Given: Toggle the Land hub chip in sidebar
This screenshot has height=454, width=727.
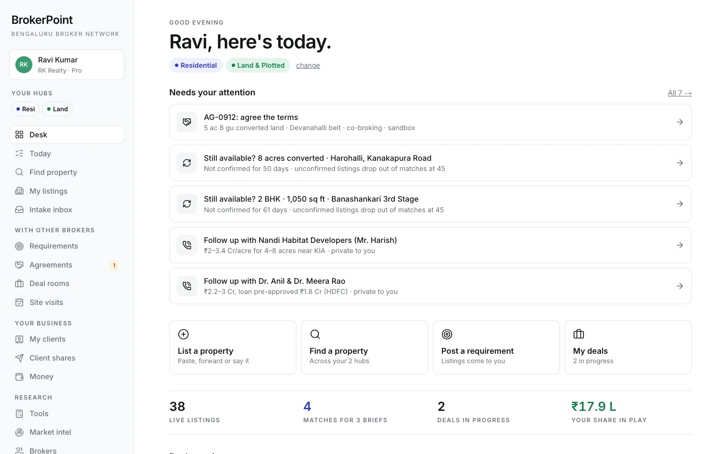Looking at the screenshot, I should (58, 109).
